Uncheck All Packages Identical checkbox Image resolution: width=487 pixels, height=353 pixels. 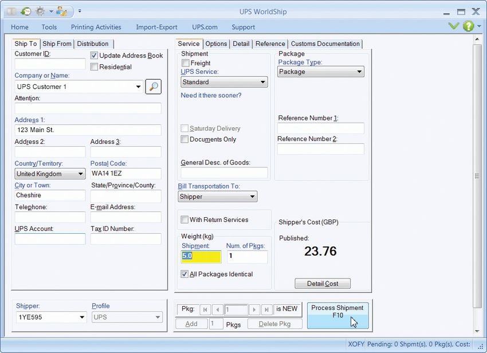(x=184, y=274)
